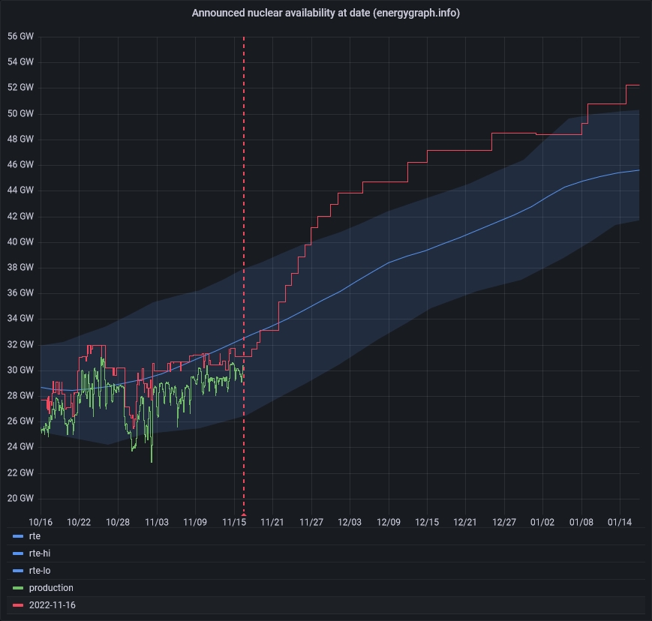Click the 10/16 x-axis date label
This screenshot has width=652, height=621.
point(41,522)
